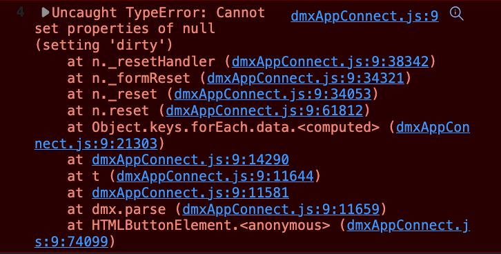Click the "(setting 'dirty')" error text
The height and width of the screenshot is (254, 501).
[x=104, y=45]
